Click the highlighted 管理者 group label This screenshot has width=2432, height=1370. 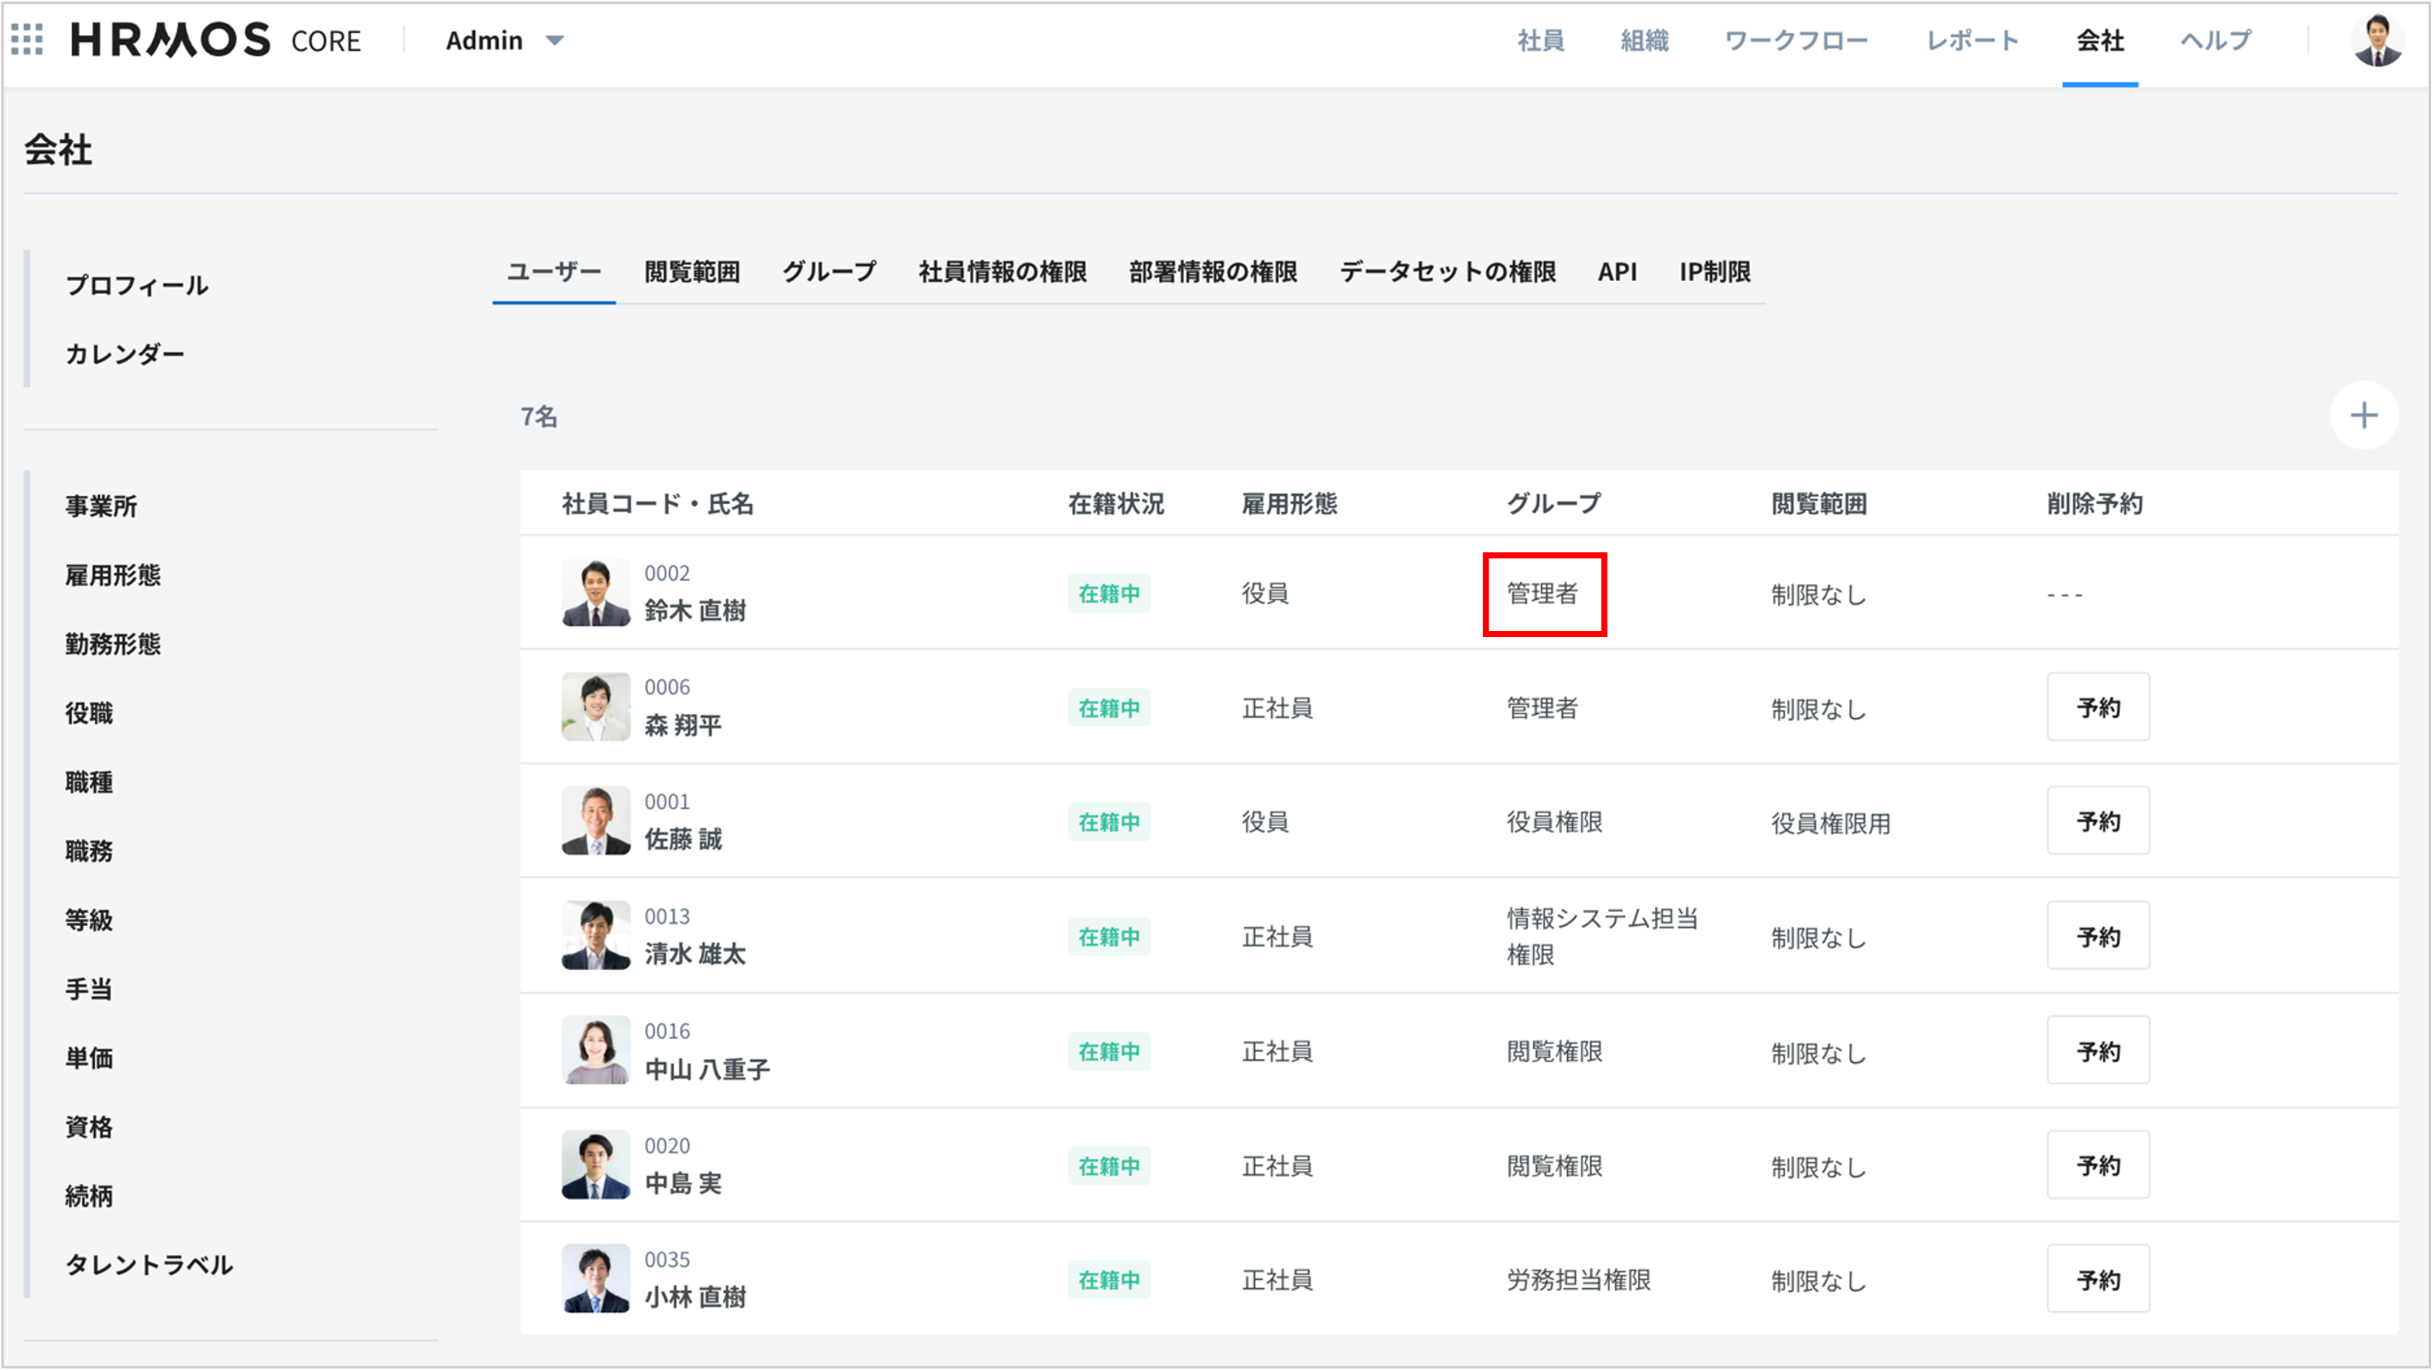[x=1542, y=594]
